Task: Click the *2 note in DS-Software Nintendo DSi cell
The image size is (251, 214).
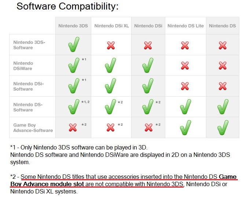Action: (158, 102)
